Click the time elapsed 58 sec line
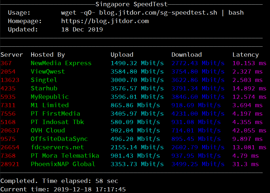This screenshot has height=193, width=270. 59,181
